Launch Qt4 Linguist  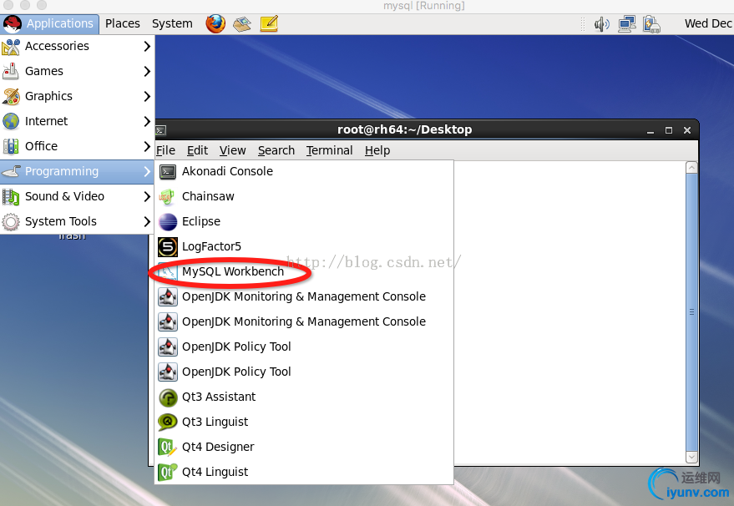304,472
